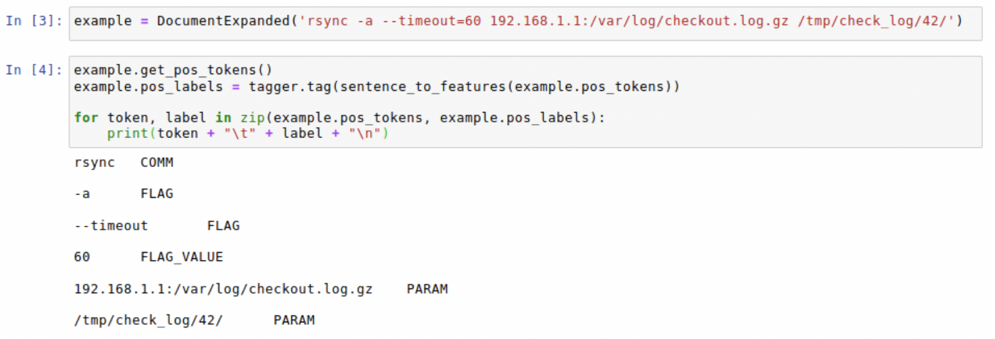Click the '--timeout' output token

click(111, 226)
